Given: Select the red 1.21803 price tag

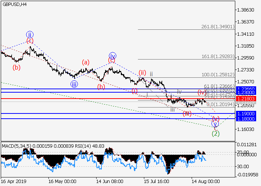Looking at the screenshot, I should point(246,99).
